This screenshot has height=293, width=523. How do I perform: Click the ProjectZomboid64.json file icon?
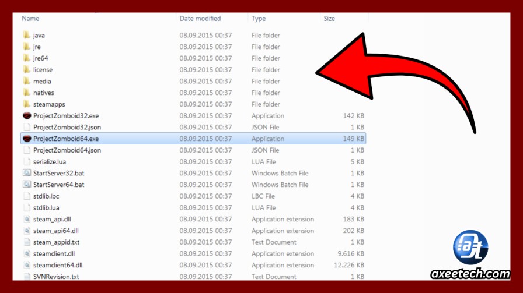(27, 150)
